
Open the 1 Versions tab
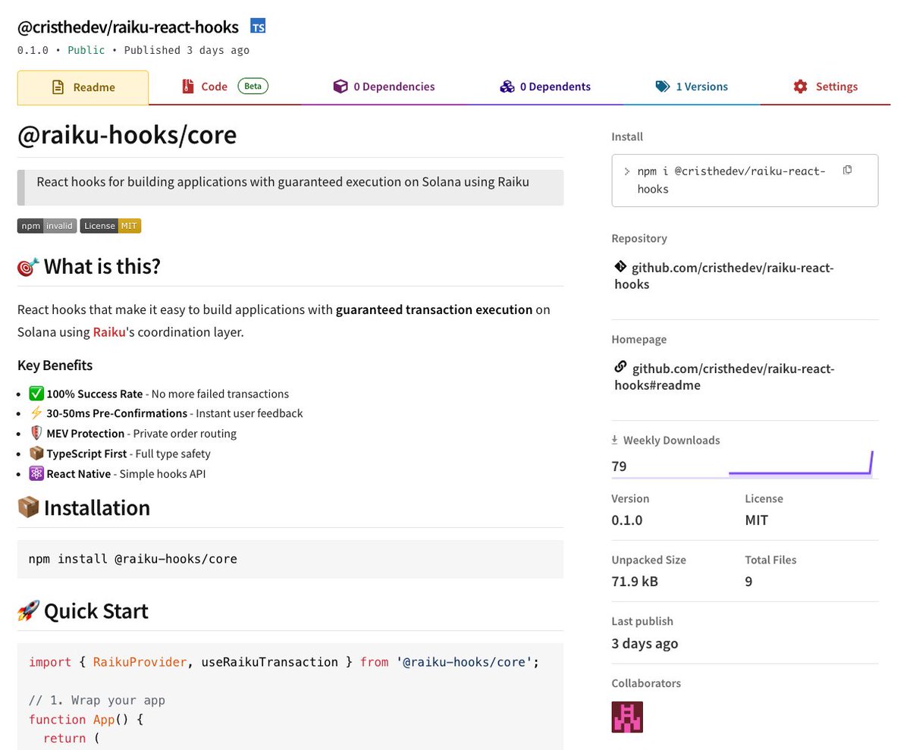(x=692, y=86)
